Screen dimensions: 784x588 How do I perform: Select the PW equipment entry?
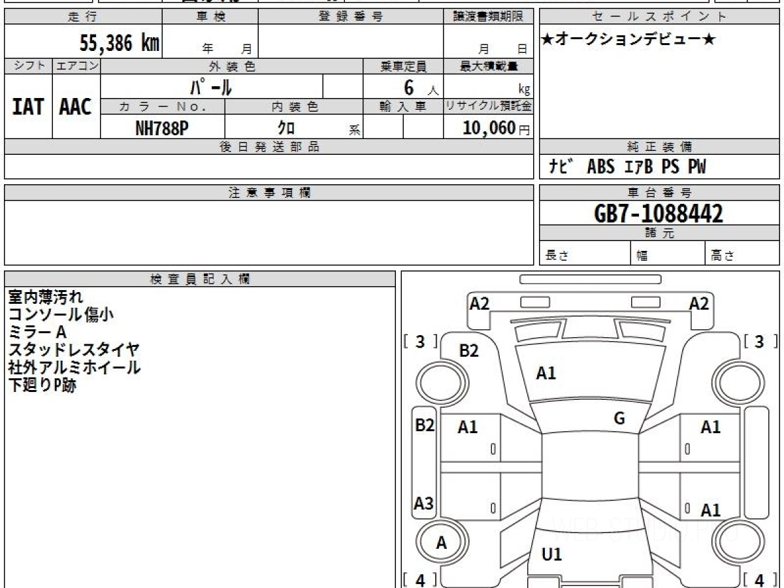[x=696, y=167]
